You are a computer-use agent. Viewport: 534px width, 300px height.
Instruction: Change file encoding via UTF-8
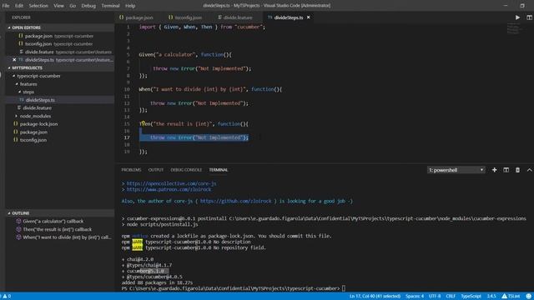[435, 297]
